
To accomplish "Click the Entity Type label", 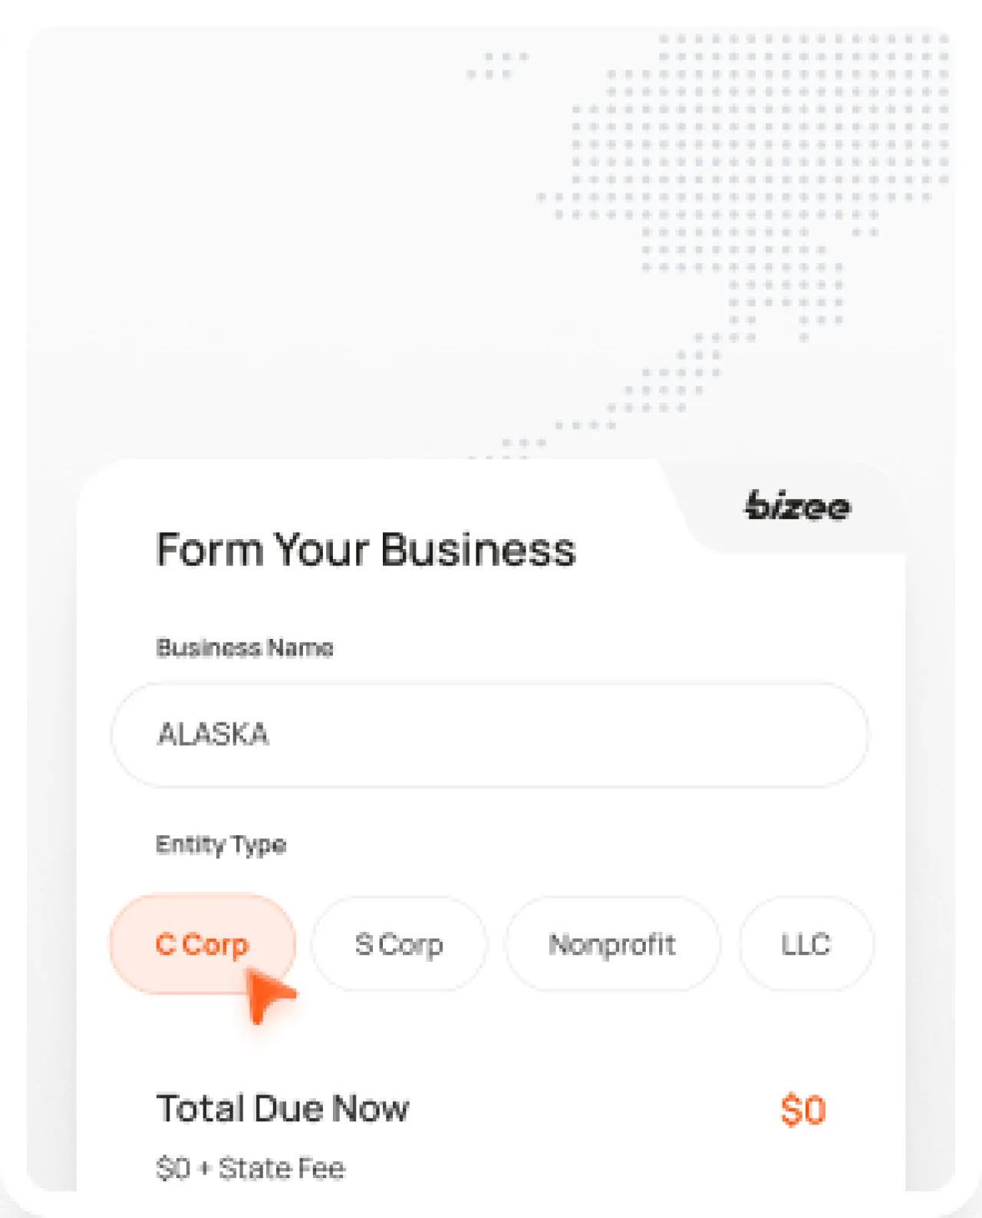I will [x=220, y=844].
